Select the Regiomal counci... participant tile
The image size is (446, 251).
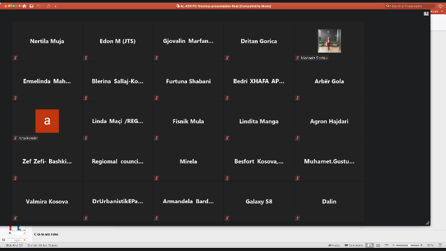(x=117, y=162)
